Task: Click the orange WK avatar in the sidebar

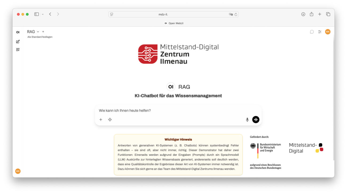Action: (18, 171)
